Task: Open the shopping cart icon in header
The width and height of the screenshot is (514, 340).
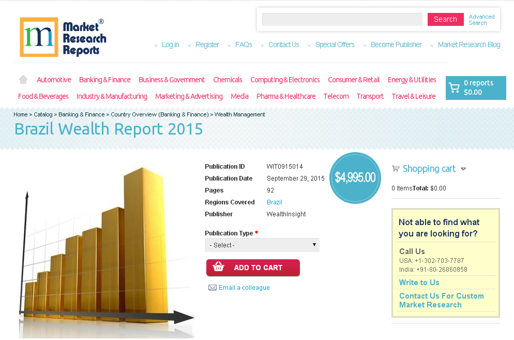Action: (x=454, y=87)
